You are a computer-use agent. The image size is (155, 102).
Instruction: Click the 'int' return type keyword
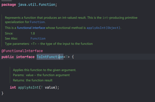(x=13, y=87)
